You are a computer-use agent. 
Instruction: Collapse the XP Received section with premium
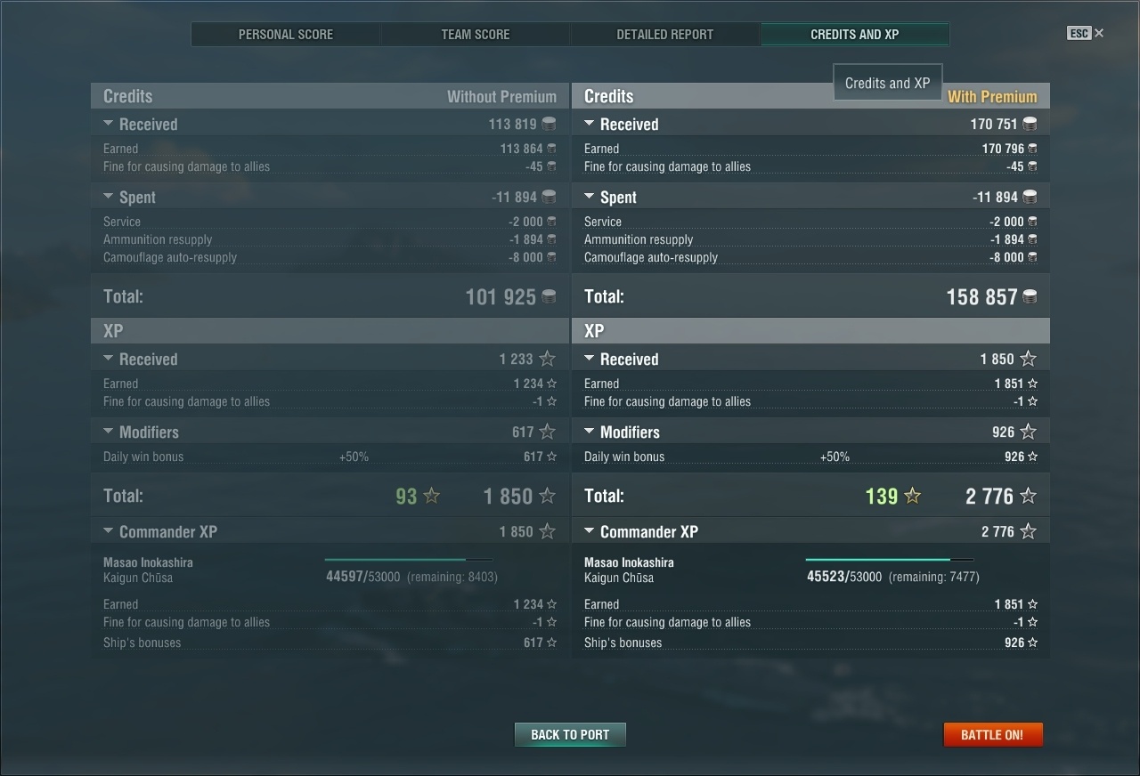click(590, 359)
